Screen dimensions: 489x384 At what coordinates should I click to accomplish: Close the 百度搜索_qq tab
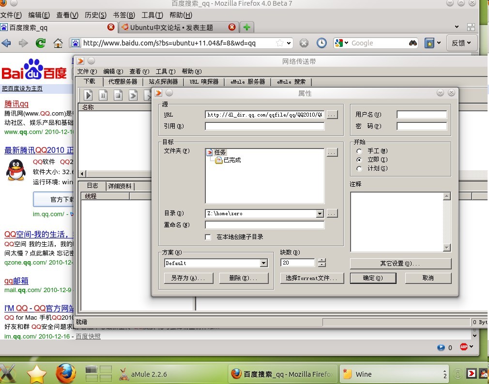(x=111, y=27)
